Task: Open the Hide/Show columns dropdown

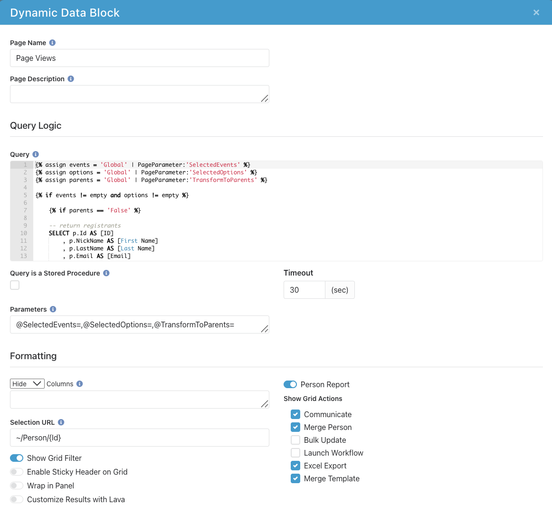Action: [x=27, y=384]
